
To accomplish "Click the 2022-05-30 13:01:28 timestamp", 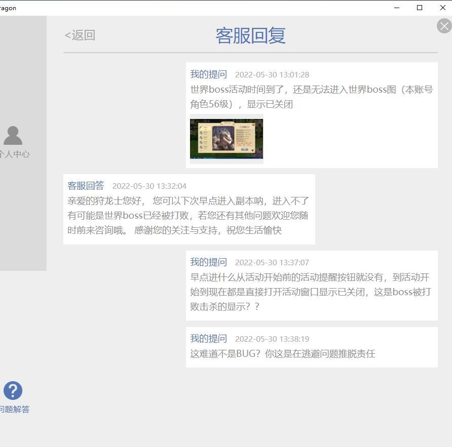I will point(272,75).
